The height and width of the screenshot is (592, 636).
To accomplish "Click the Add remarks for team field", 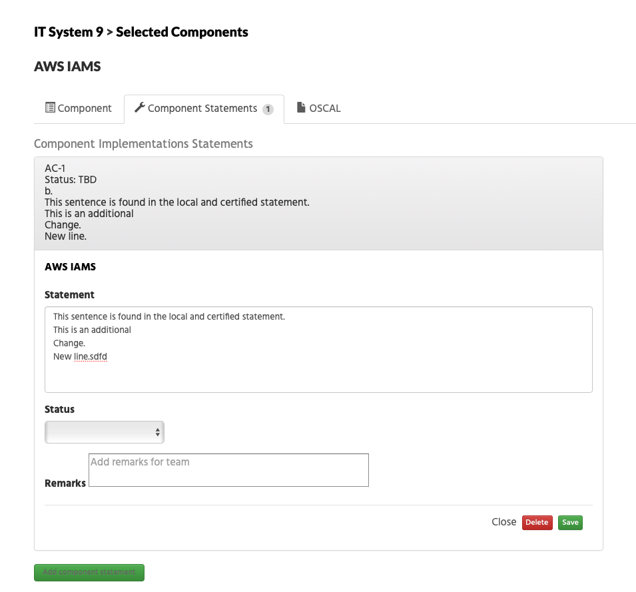I will click(228, 469).
